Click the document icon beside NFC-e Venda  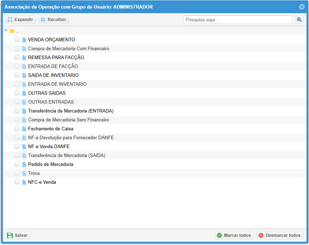[x=23, y=182]
